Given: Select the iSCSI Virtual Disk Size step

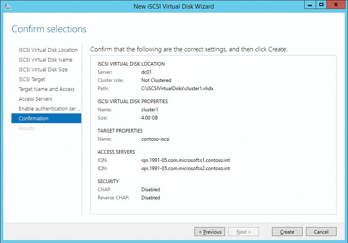Looking at the screenshot, I should (x=46, y=69).
